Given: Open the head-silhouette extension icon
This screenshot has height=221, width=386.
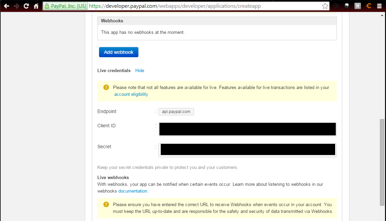Looking at the screenshot, I should [347, 6].
